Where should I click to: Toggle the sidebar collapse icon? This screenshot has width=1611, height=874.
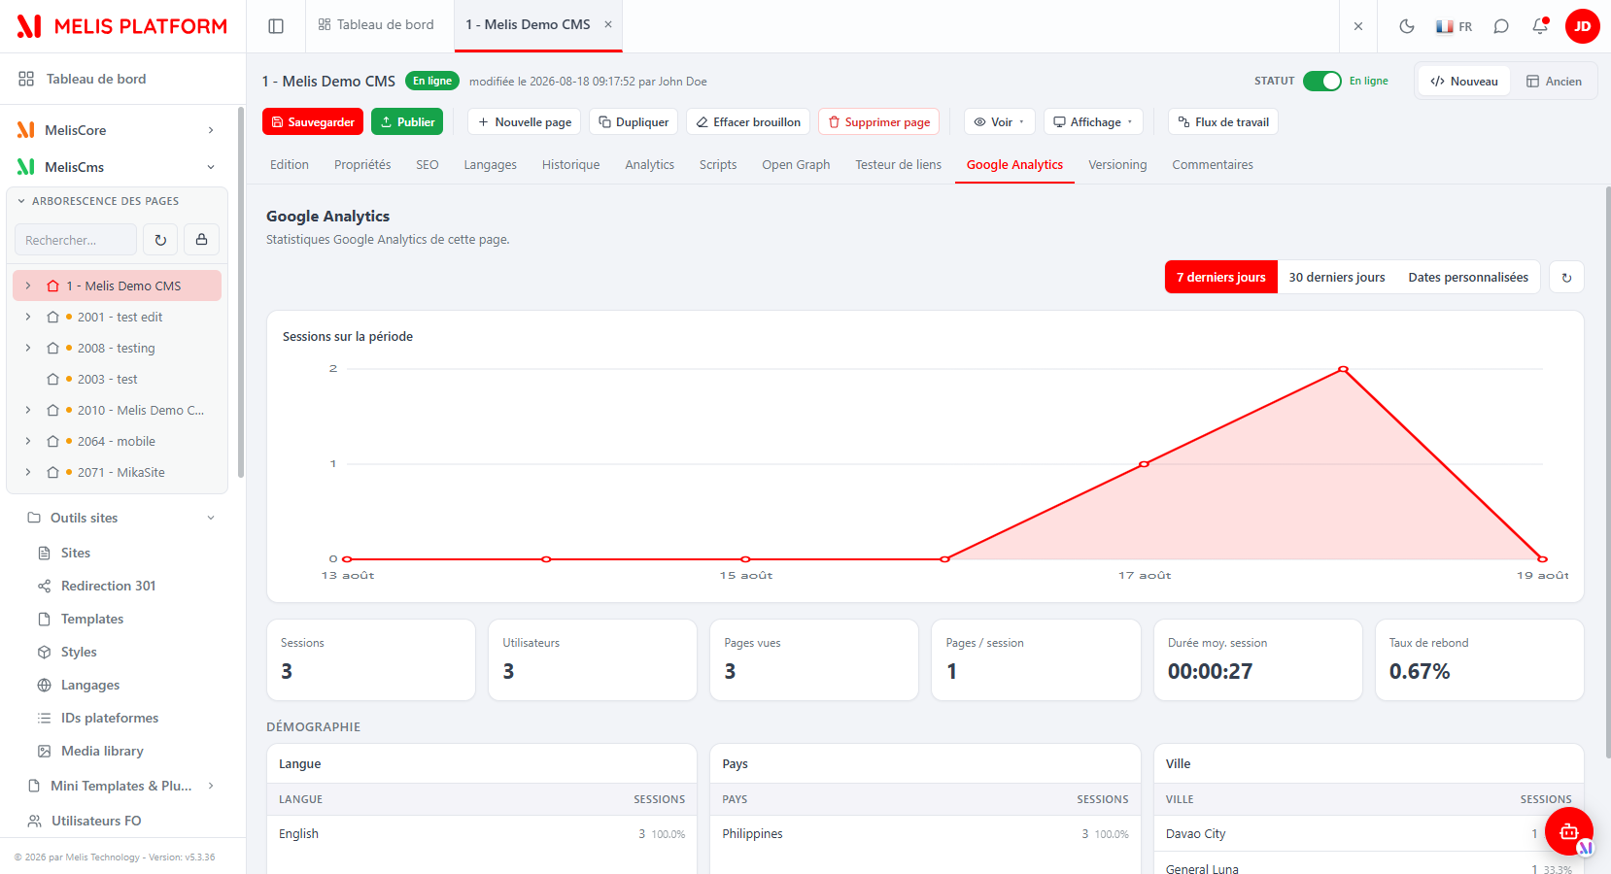click(x=276, y=26)
